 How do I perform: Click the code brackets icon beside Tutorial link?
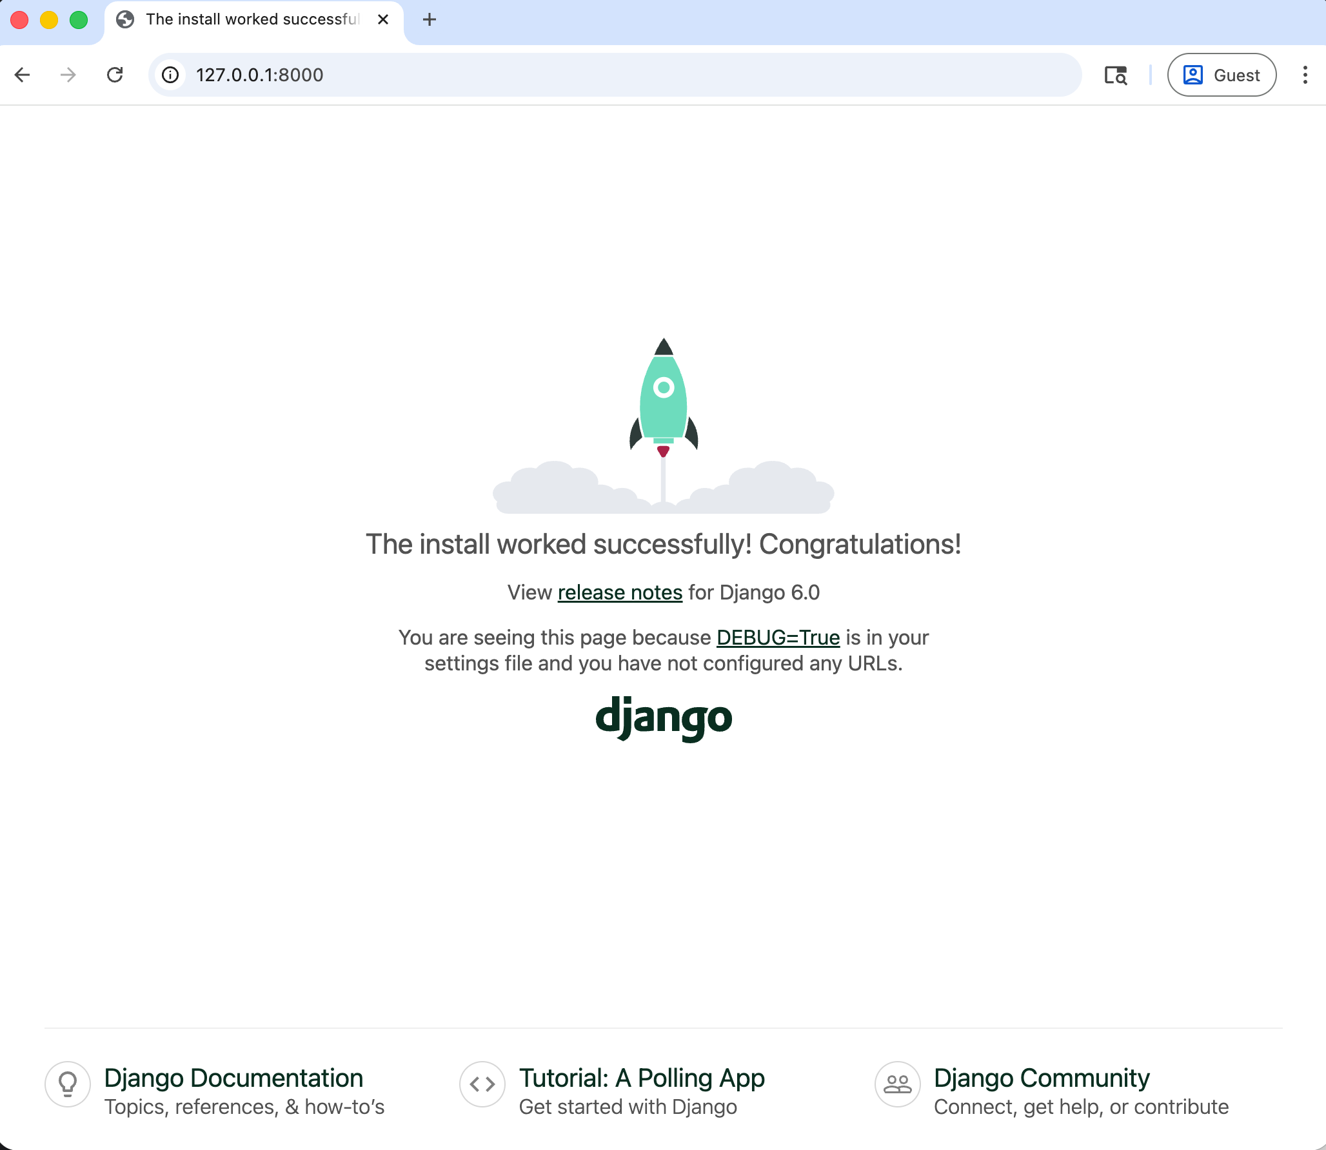pos(482,1084)
